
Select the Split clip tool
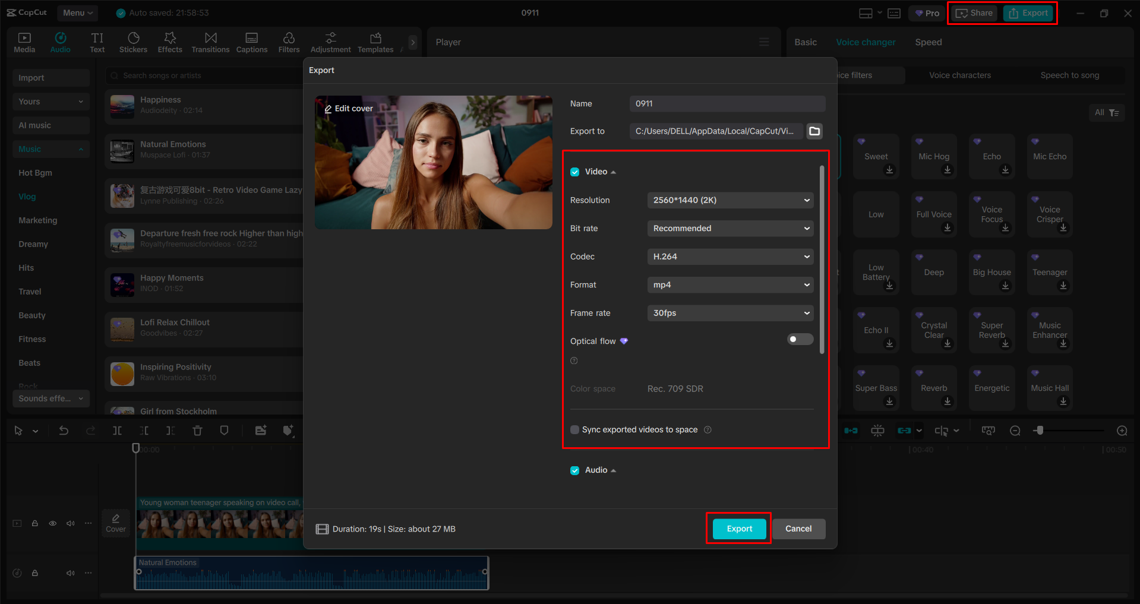(x=118, y=430)
